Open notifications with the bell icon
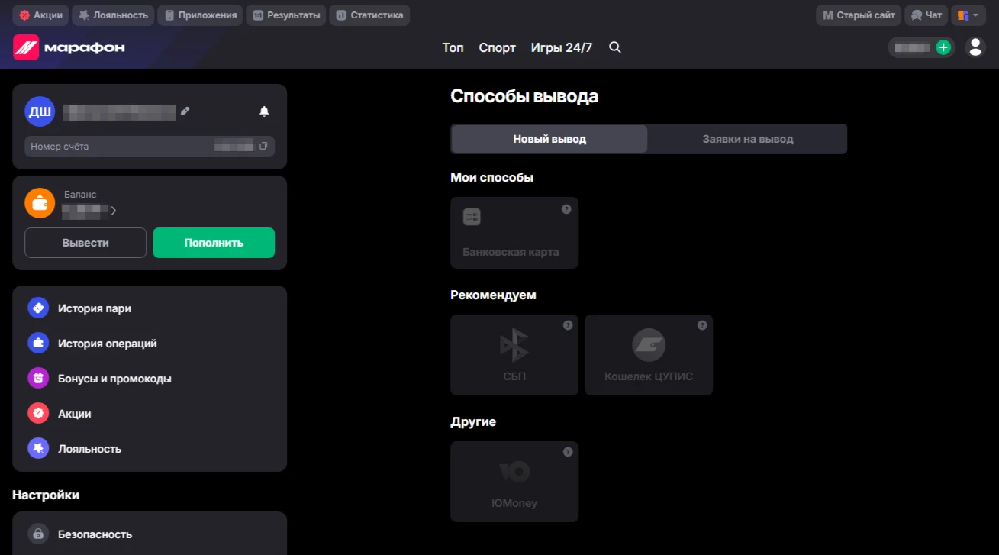The width and height of the screenshot is (999, 555). pos(264,111)
